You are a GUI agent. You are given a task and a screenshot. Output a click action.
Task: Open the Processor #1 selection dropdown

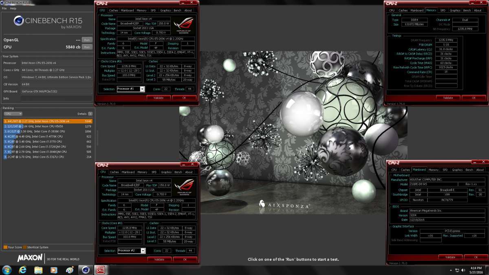(130, 89)
